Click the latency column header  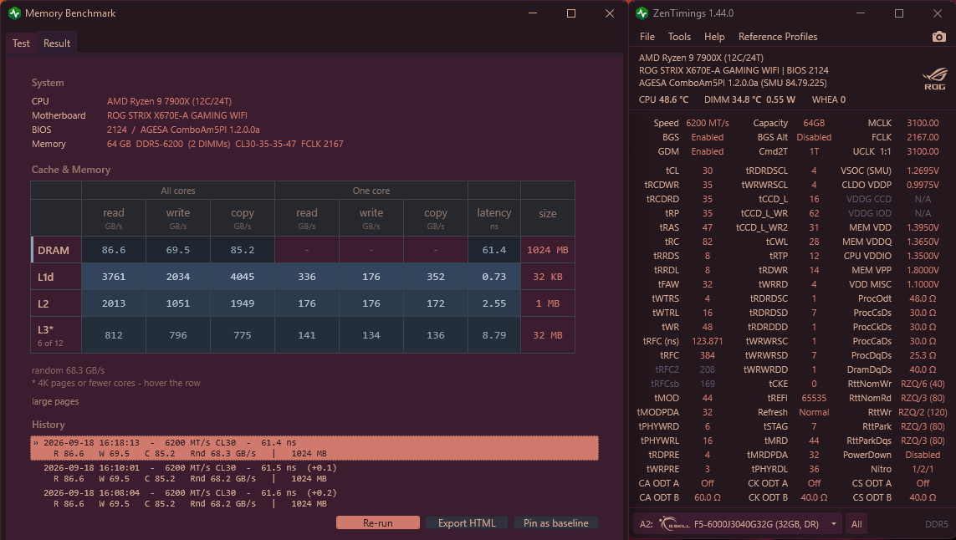pyautogui.click(x=493, y=217)
